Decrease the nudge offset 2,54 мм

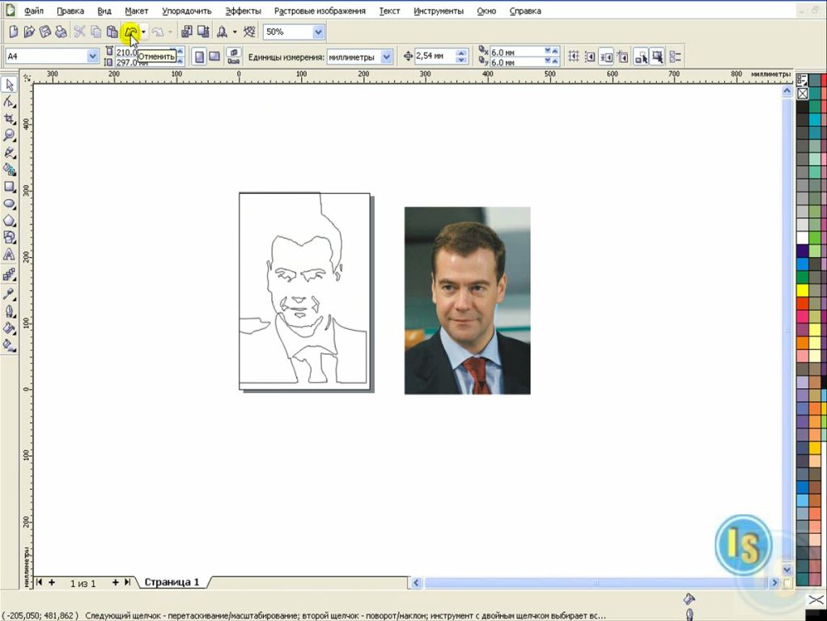[x=461, y=60]
